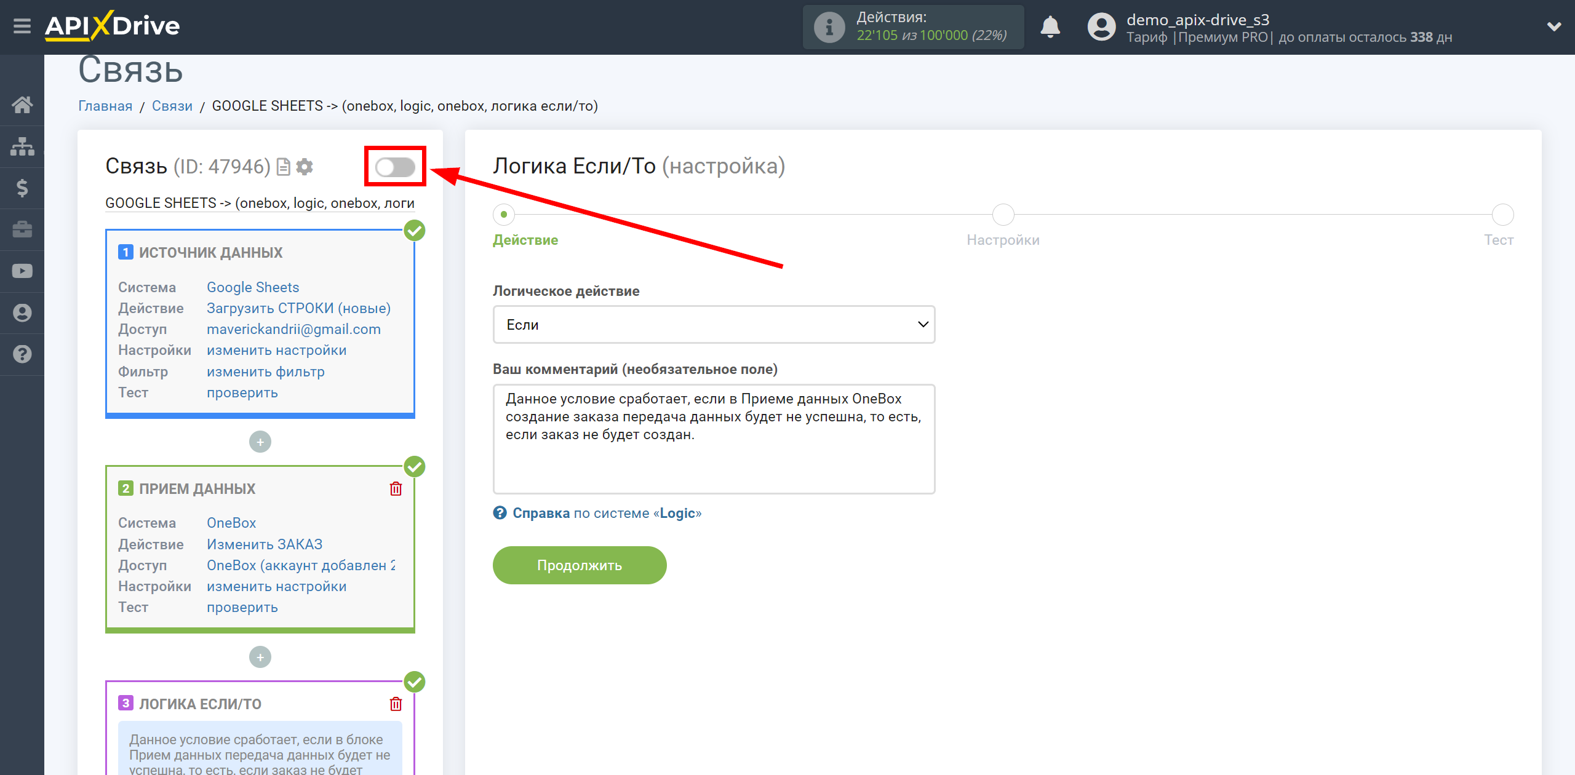
Task: Click the ИСТОЧНИК ДАННЫХ block header
Action: click(210, 253)
